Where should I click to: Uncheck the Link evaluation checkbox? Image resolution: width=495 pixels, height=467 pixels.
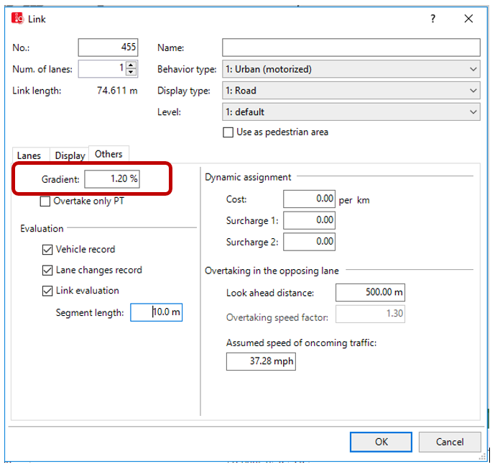tap(47, 291)
